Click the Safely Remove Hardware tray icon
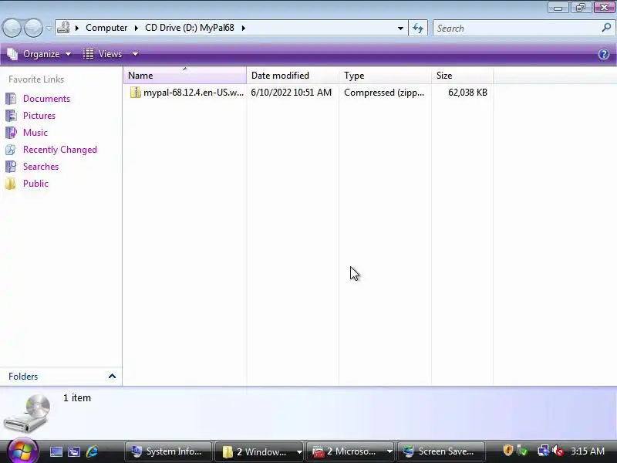The width and height of the screenshot is (617, 463). pos(522,451)
